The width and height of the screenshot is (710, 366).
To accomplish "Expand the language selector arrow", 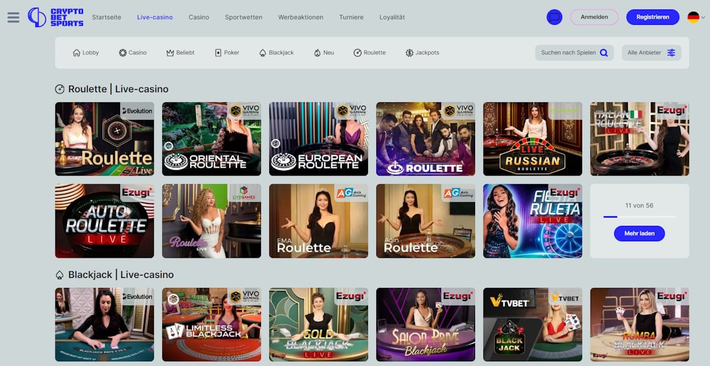I will pyautogui.click(x=703, y=17).
